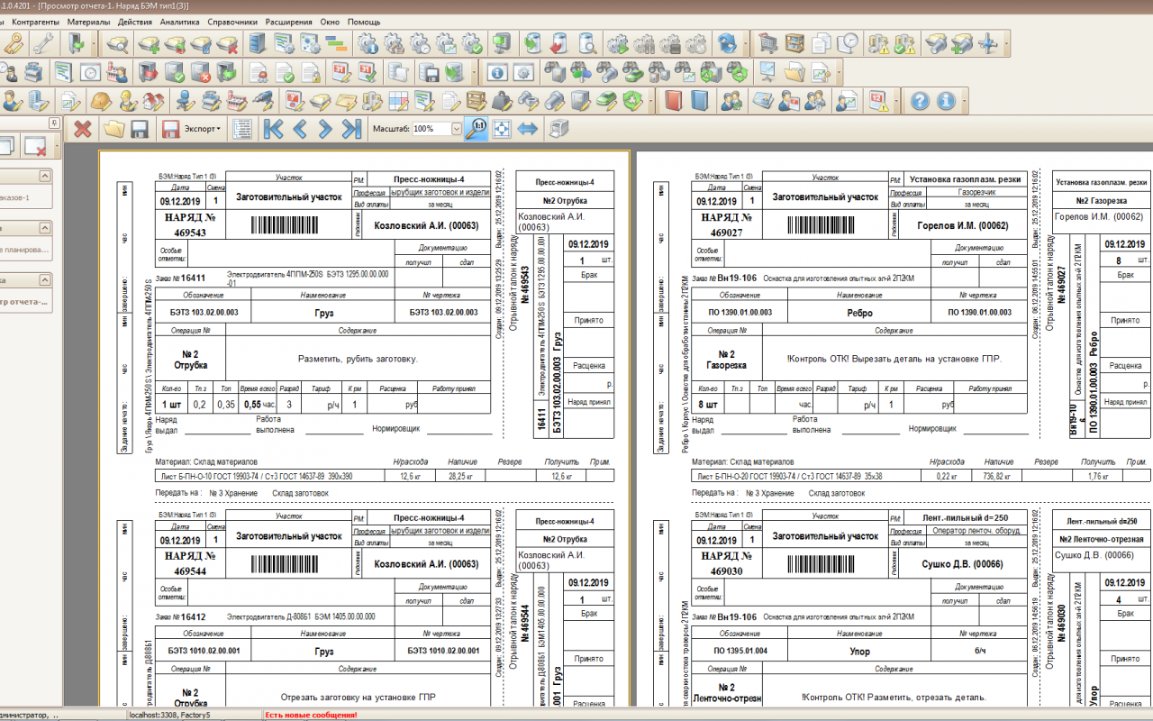Open the Окно menu
1153x721 pixels.
(x=330, y=21)
